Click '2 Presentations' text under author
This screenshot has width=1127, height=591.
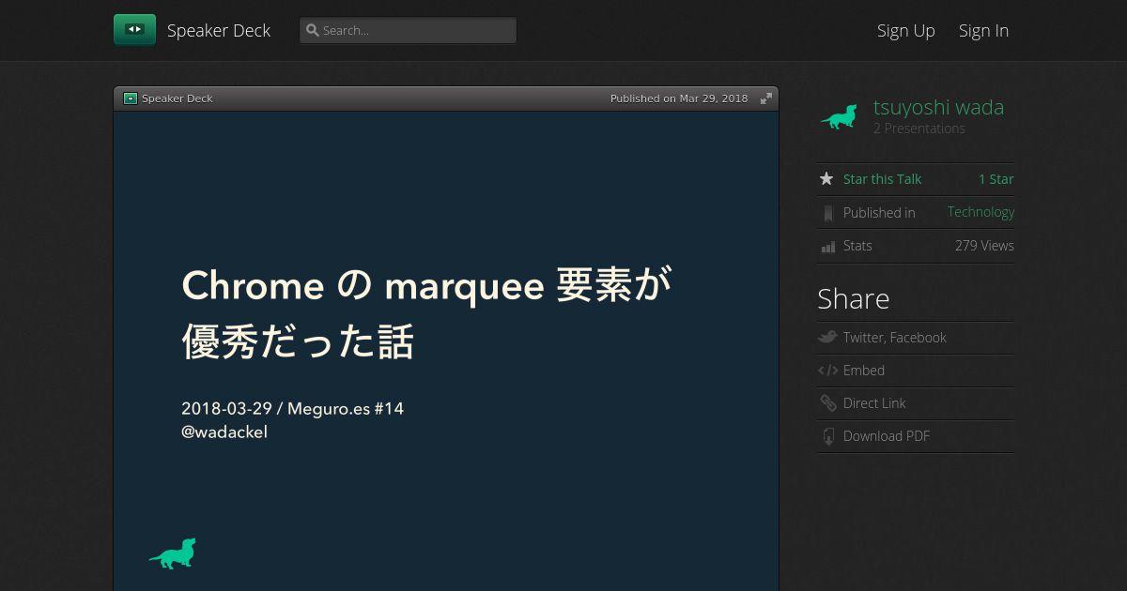(x=919, y=129)
